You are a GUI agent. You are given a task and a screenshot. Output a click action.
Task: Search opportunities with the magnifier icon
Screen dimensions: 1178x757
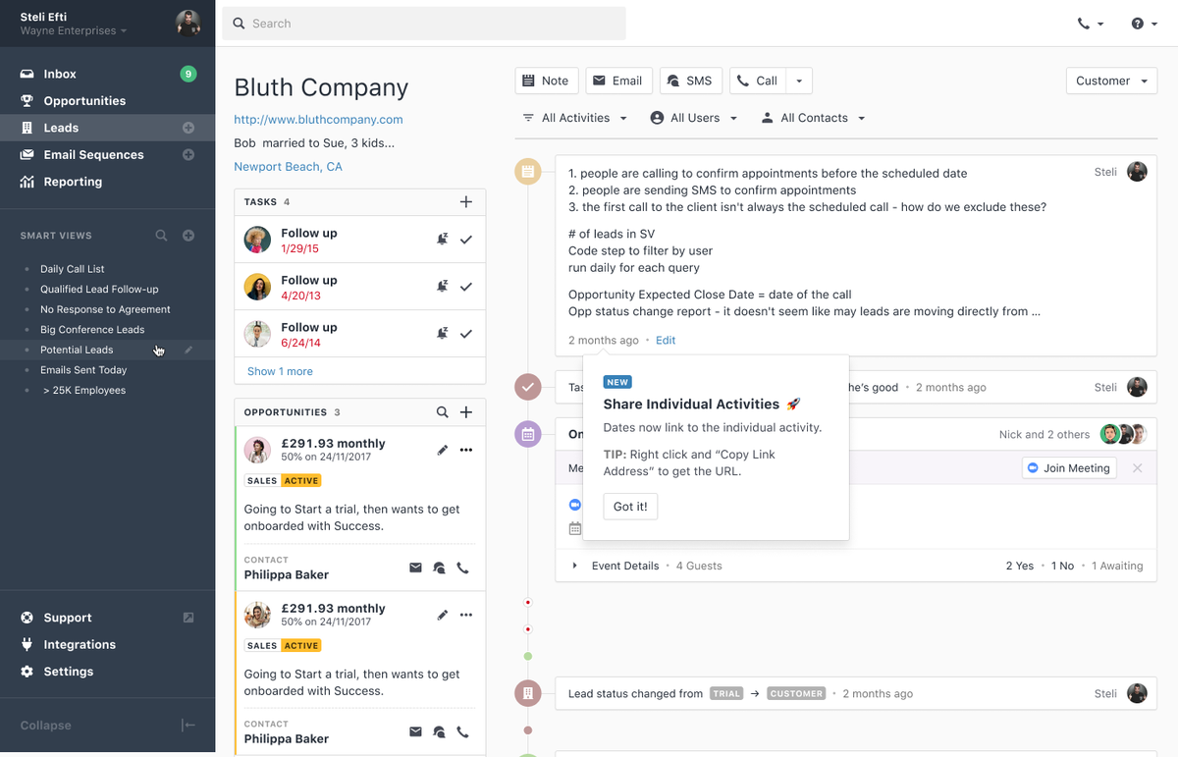tap(443, 412)
